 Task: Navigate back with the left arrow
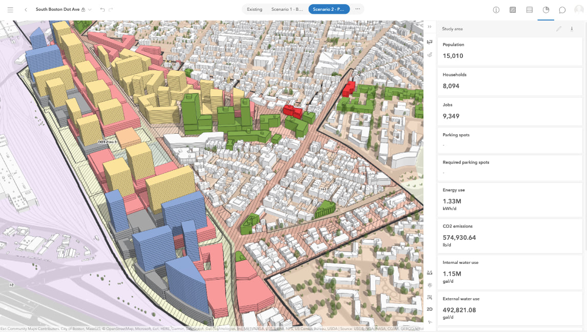pyautogui.click(x=25, y=9)
